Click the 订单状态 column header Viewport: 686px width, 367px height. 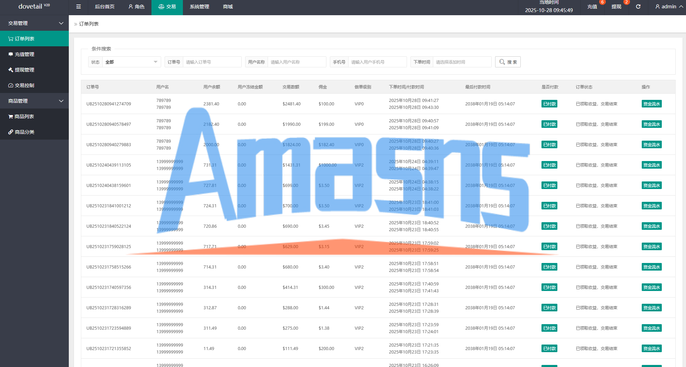point(584,87)
